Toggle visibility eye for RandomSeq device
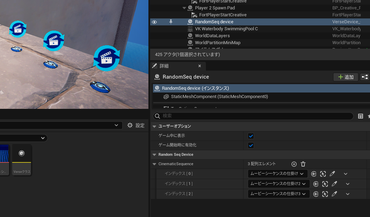 [x=154, y=22]
